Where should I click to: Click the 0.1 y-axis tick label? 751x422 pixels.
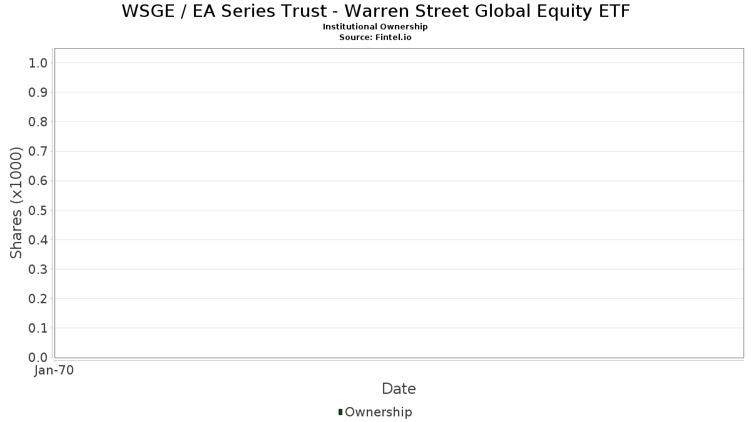point(38,328)
